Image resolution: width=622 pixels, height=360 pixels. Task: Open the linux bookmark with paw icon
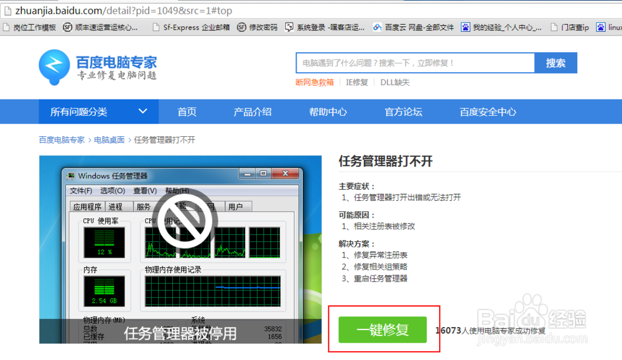tap(609, 27)
